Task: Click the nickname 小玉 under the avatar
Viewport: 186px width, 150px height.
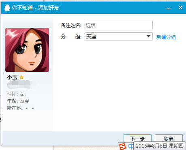Action: [x=12, y=77]
